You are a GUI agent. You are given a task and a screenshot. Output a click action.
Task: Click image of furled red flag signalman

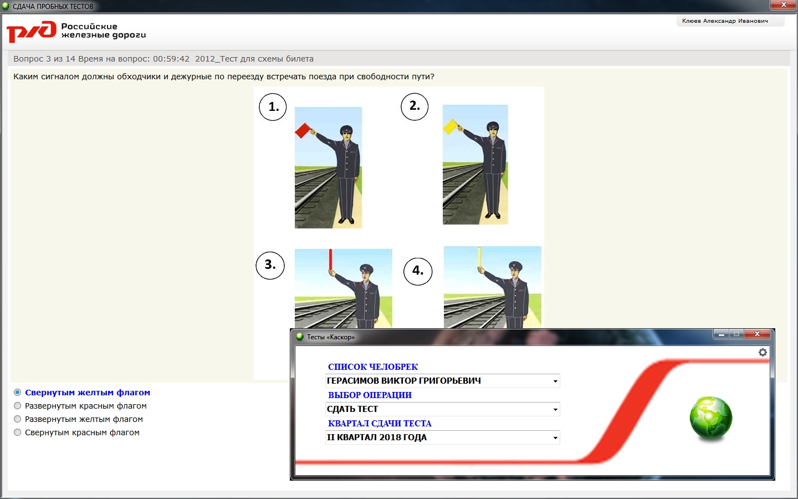pyautogui.click(x=344, y=288)
